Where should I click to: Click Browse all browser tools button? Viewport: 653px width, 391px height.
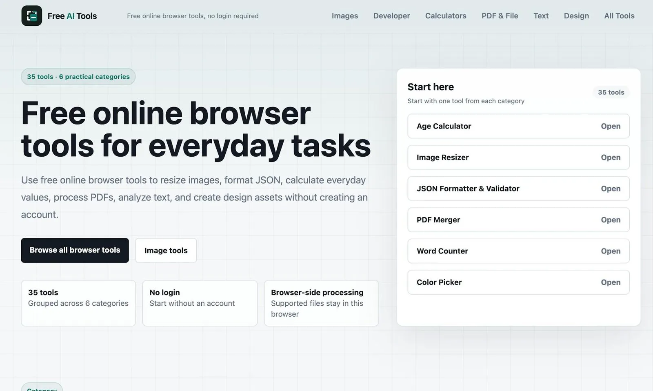click(75, 250)
